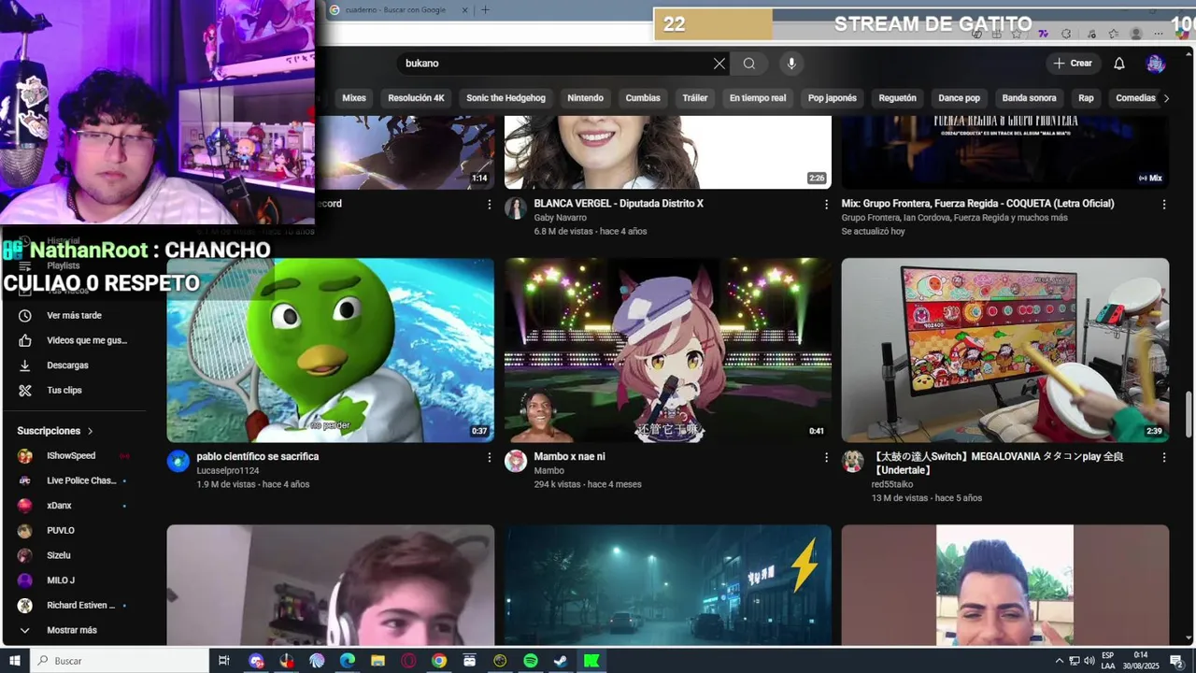Play Mambo x nae ni thumbnail
Screen dimensions: 1196x673
667,351
